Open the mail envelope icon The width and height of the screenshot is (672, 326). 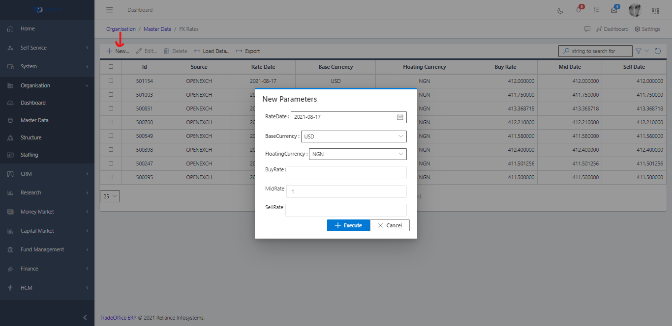coord(614,10)
